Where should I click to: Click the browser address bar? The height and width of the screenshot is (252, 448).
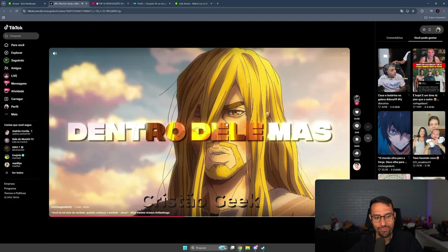[210, 11]
